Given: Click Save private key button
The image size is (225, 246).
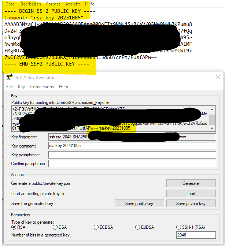Looking at the screenshot, I should tap(191, 204).
